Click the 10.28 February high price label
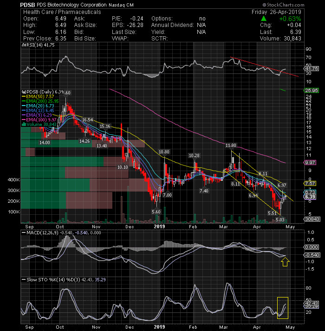 (194, 156)
